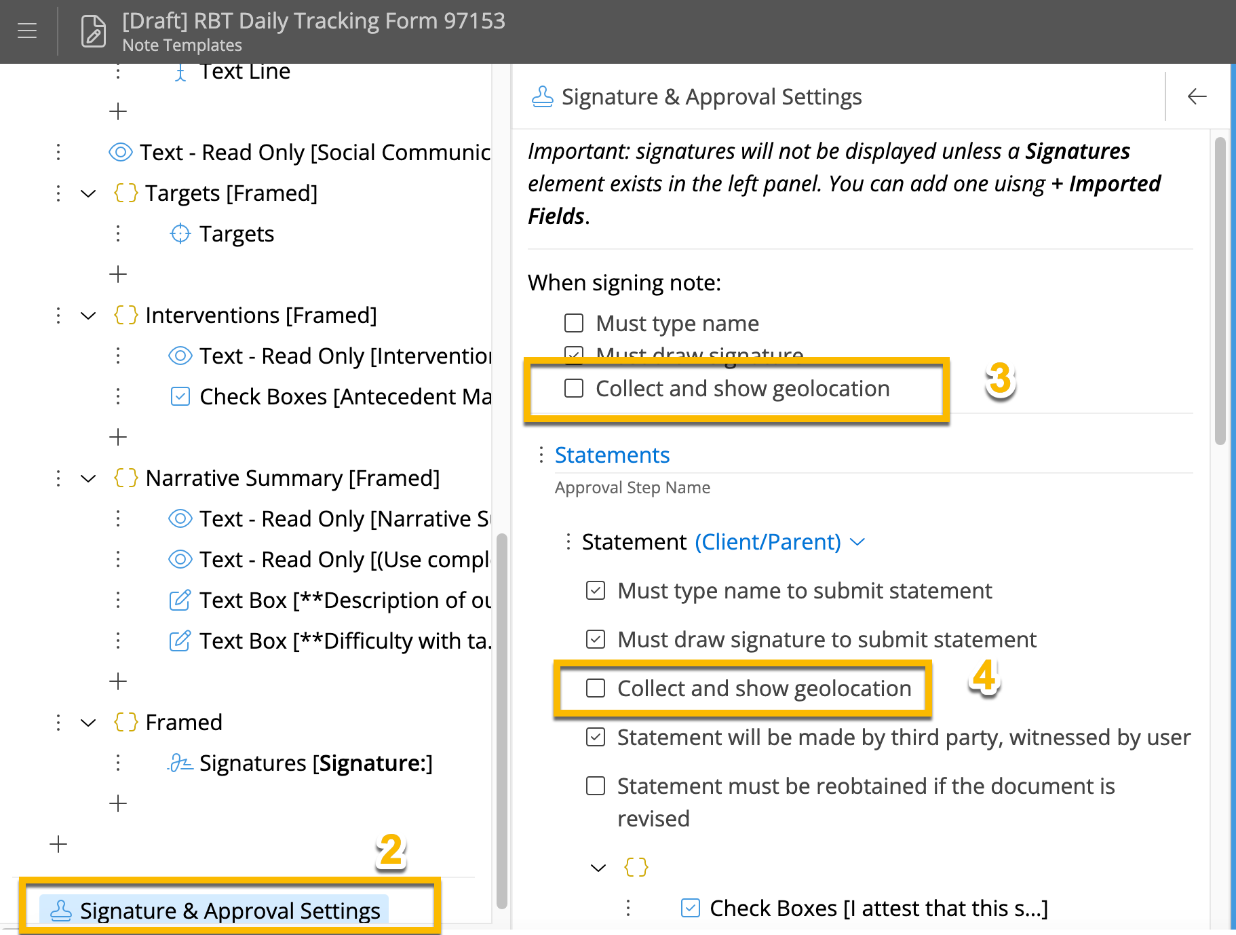
Task: Click the Statements link heading
Action: pyautogui.click(x=612, y=455)
